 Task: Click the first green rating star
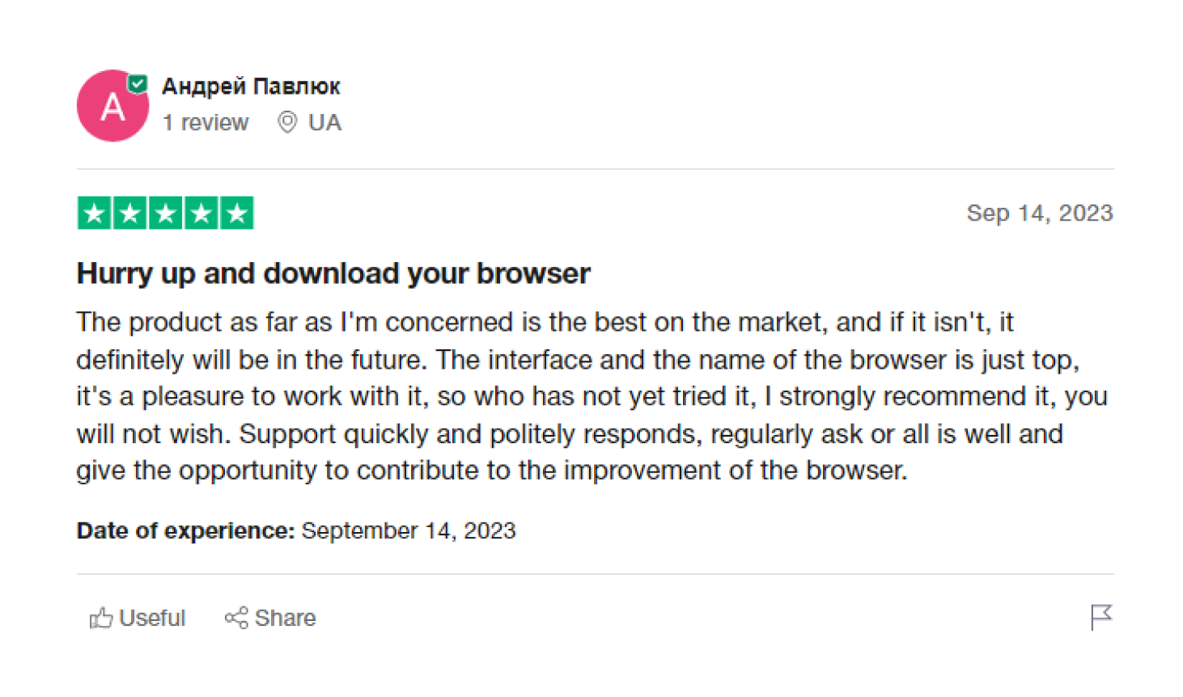pos(94,213)
